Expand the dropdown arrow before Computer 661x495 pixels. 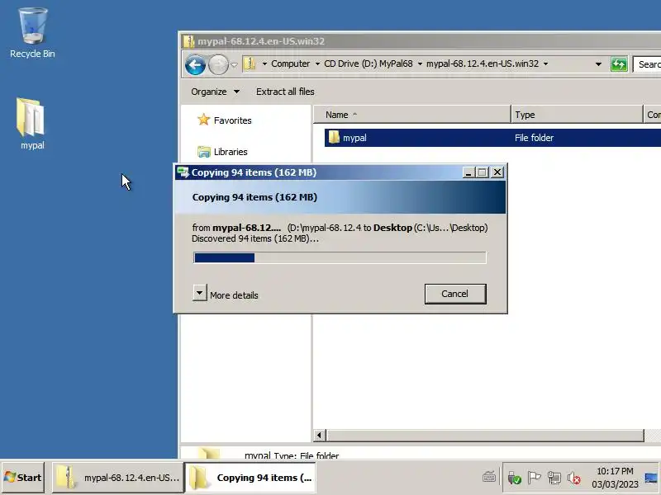(264, 64)
